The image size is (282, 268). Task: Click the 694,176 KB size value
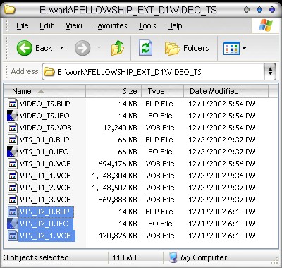tap(118, 164)
